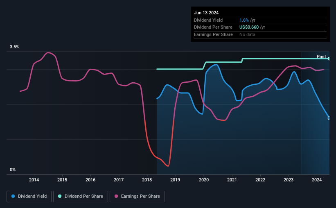Select the 2024 x-axis label
The width and height of the screenshot is (336, 208).
pos(317,180)
